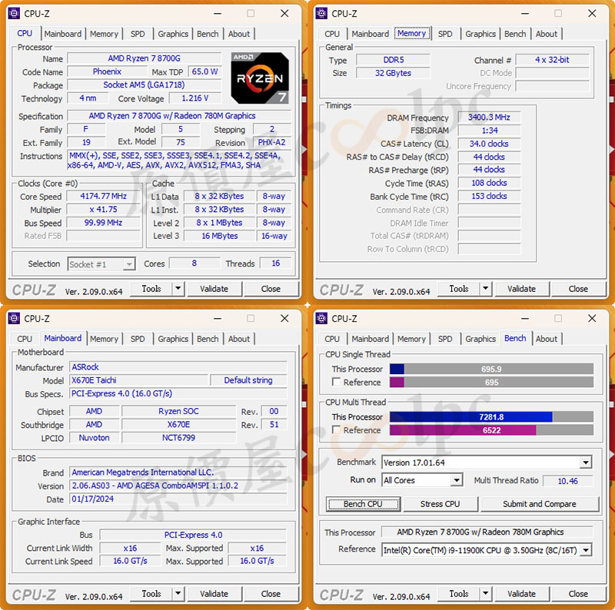Go to the CPU tab in the Mainboard tab window

tap(25, 339)
